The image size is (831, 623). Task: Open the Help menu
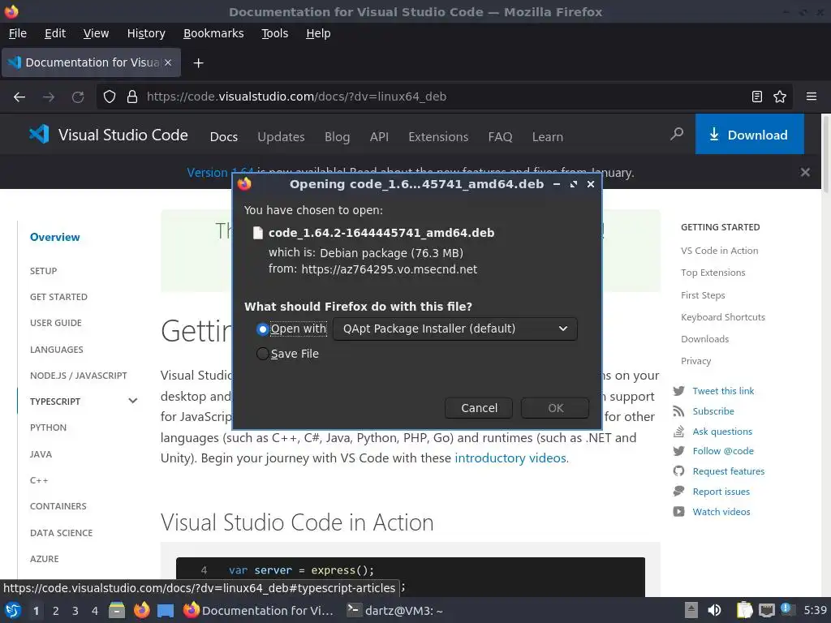click(x=318, y=33)
